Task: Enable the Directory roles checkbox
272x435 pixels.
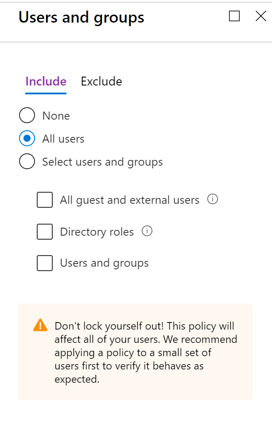Action: coord(45,232)
